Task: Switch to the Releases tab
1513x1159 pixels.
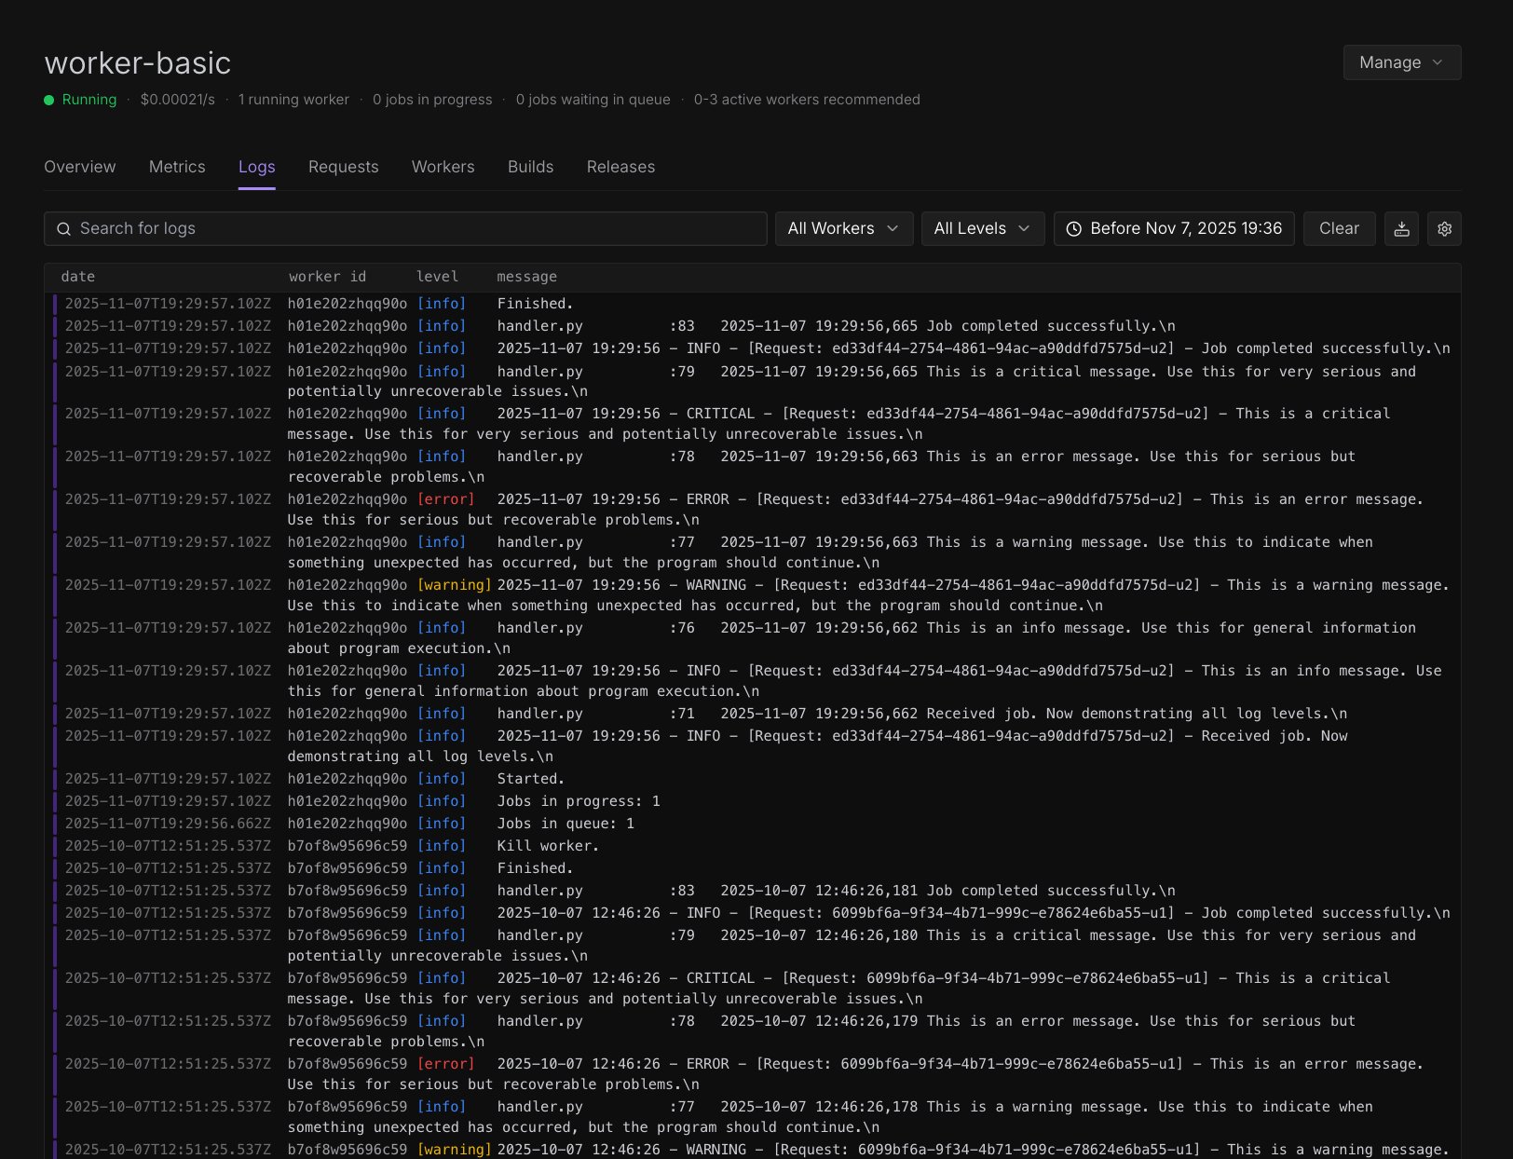Action: click(620, 167)
